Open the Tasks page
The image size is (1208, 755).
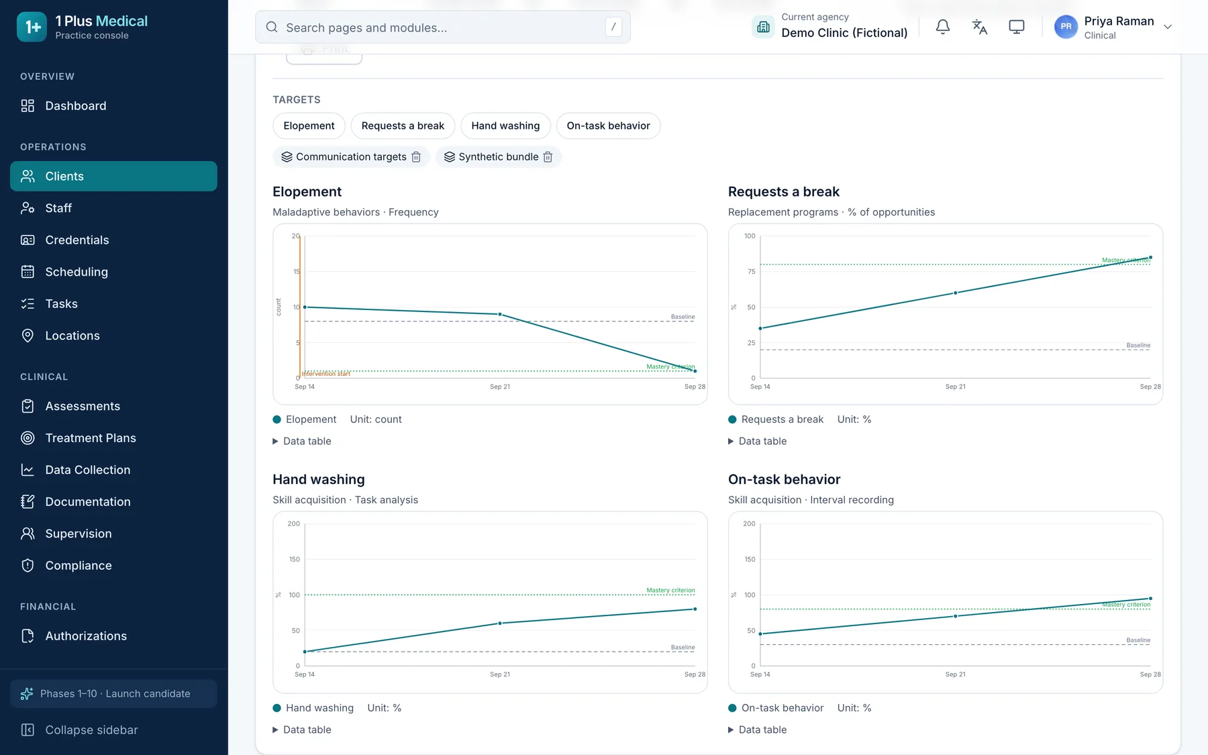tap(113, 304)
